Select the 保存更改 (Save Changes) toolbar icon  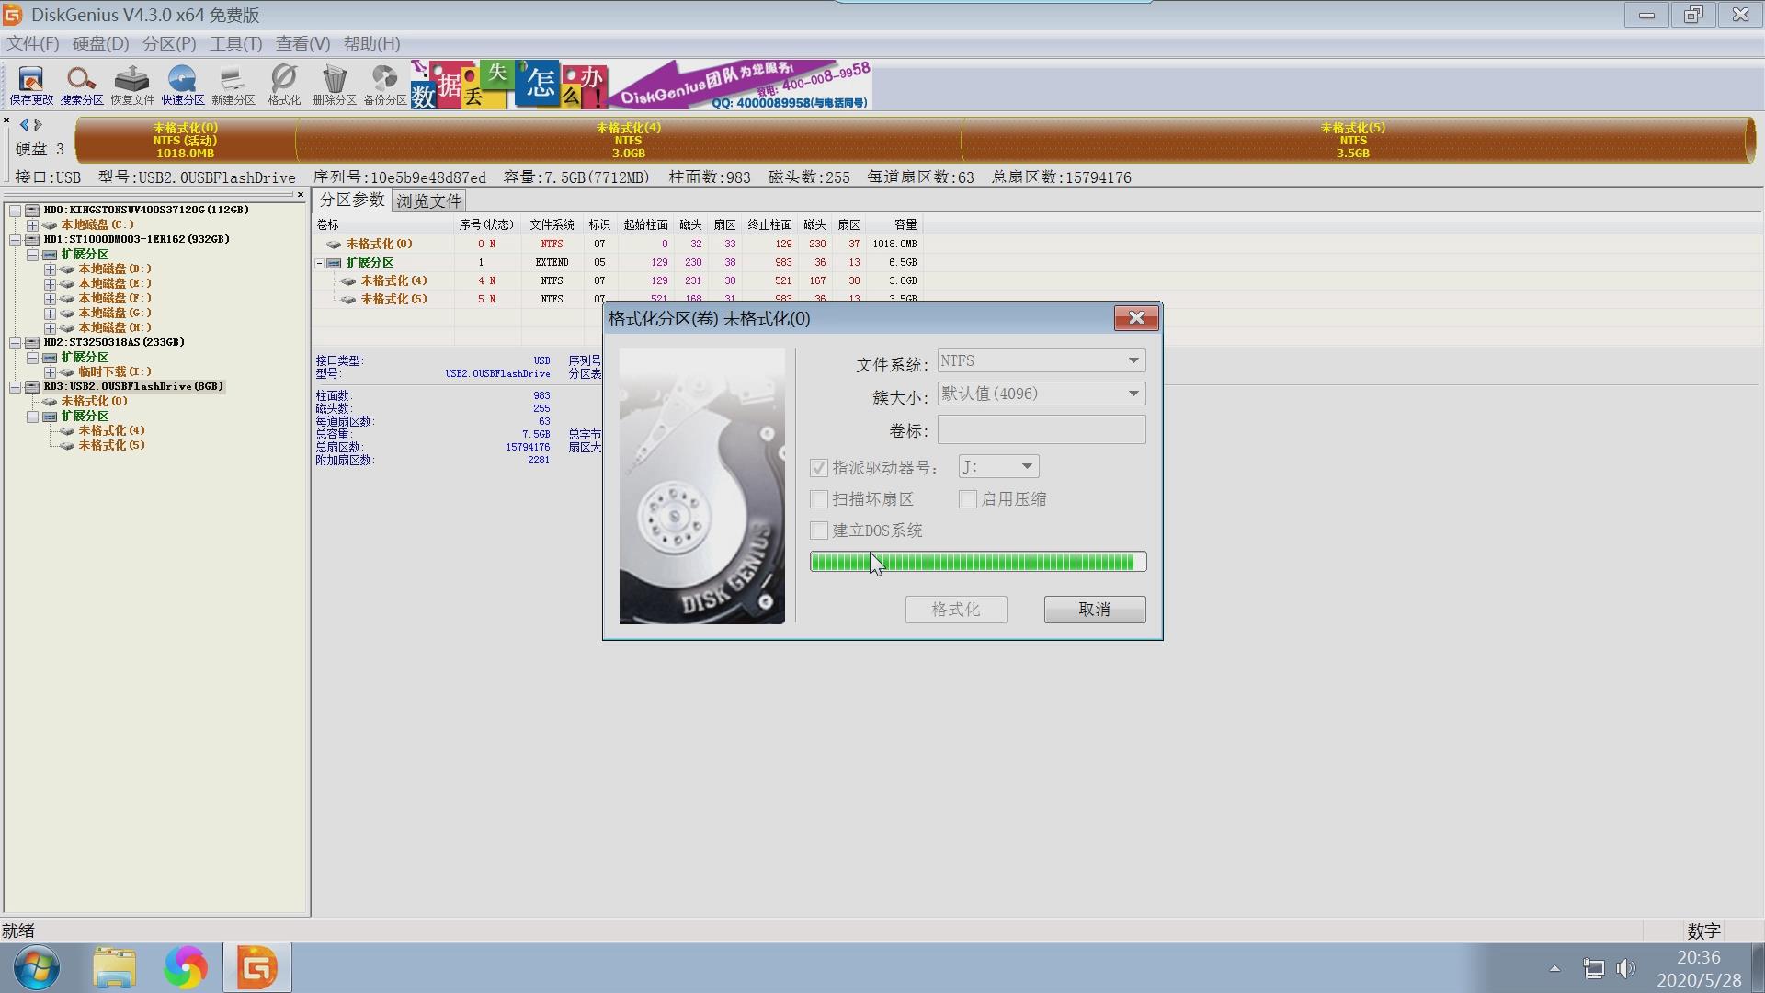point(28,85)
